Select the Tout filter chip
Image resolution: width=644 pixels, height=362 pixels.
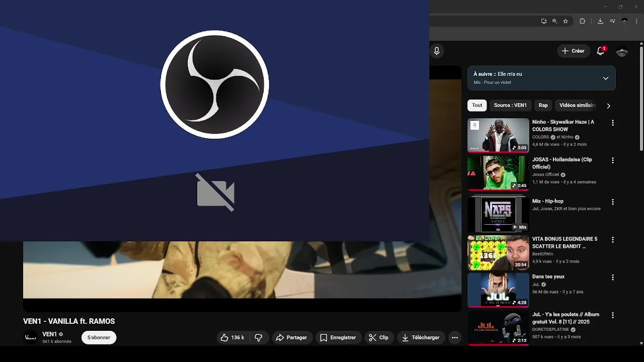[477, 106]
